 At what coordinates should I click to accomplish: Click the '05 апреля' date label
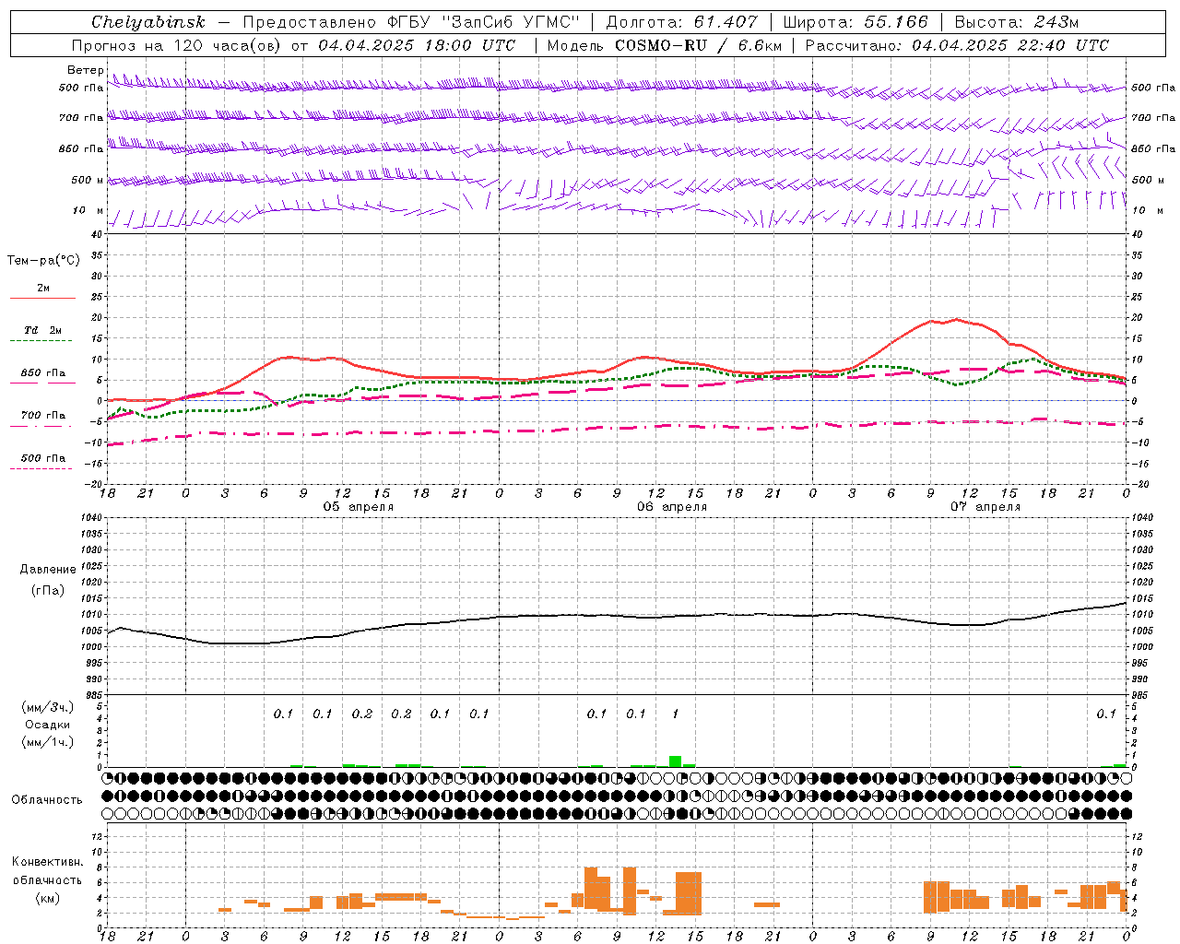click(358, 507)
